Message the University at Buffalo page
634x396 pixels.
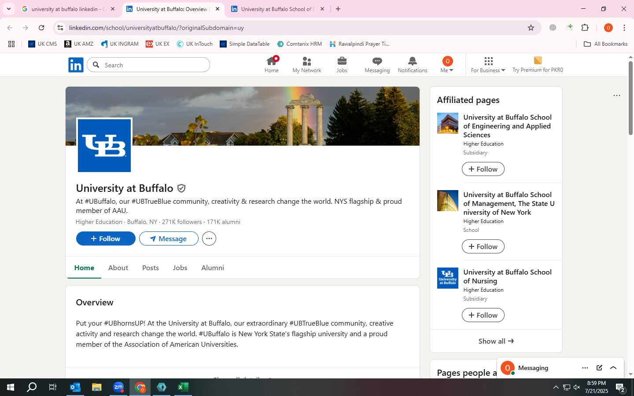pyautogui.click(x=169, y=238)
